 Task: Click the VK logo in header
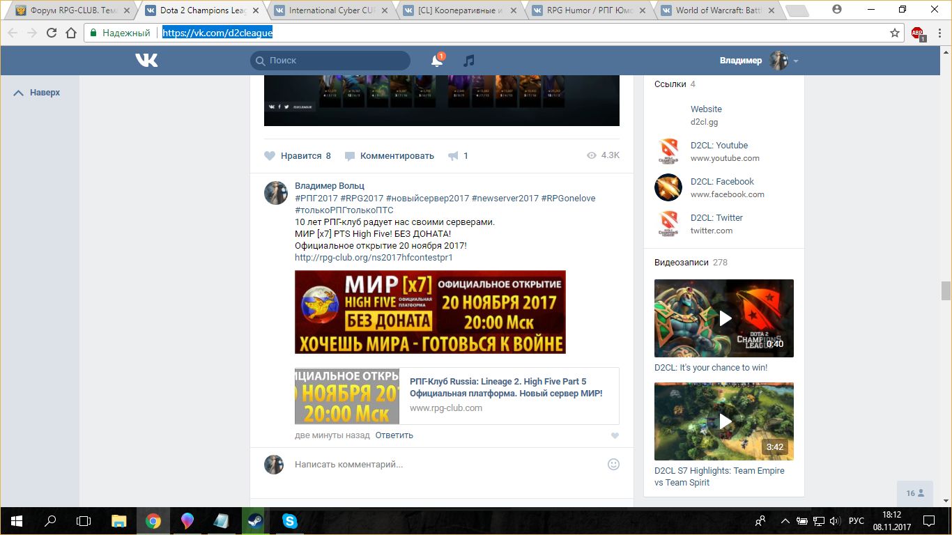pos(146,61)
